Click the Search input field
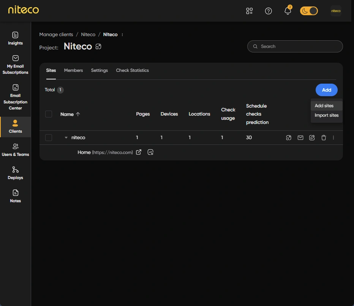Image resolution: width=354 pixels, height=306 pixels. coord(295,46)
